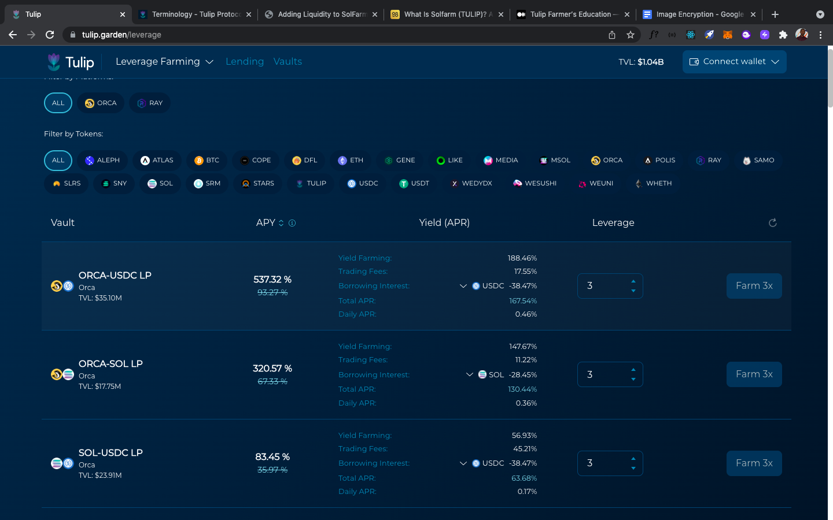This screenshot has height=520, width=833.
Task: Open the Vaults tab
Action: pyautogui.click(x=288, y=62)
